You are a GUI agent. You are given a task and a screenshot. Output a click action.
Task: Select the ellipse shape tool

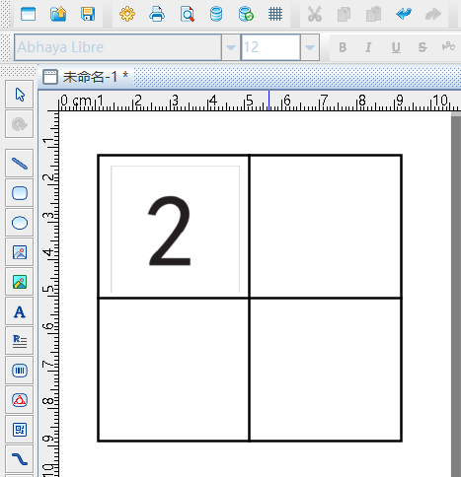[20, 223]
